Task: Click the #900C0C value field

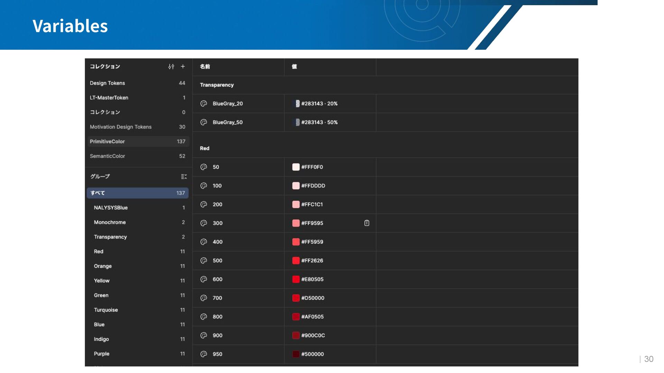Action: pyautogui.click(x=313, y=336)
